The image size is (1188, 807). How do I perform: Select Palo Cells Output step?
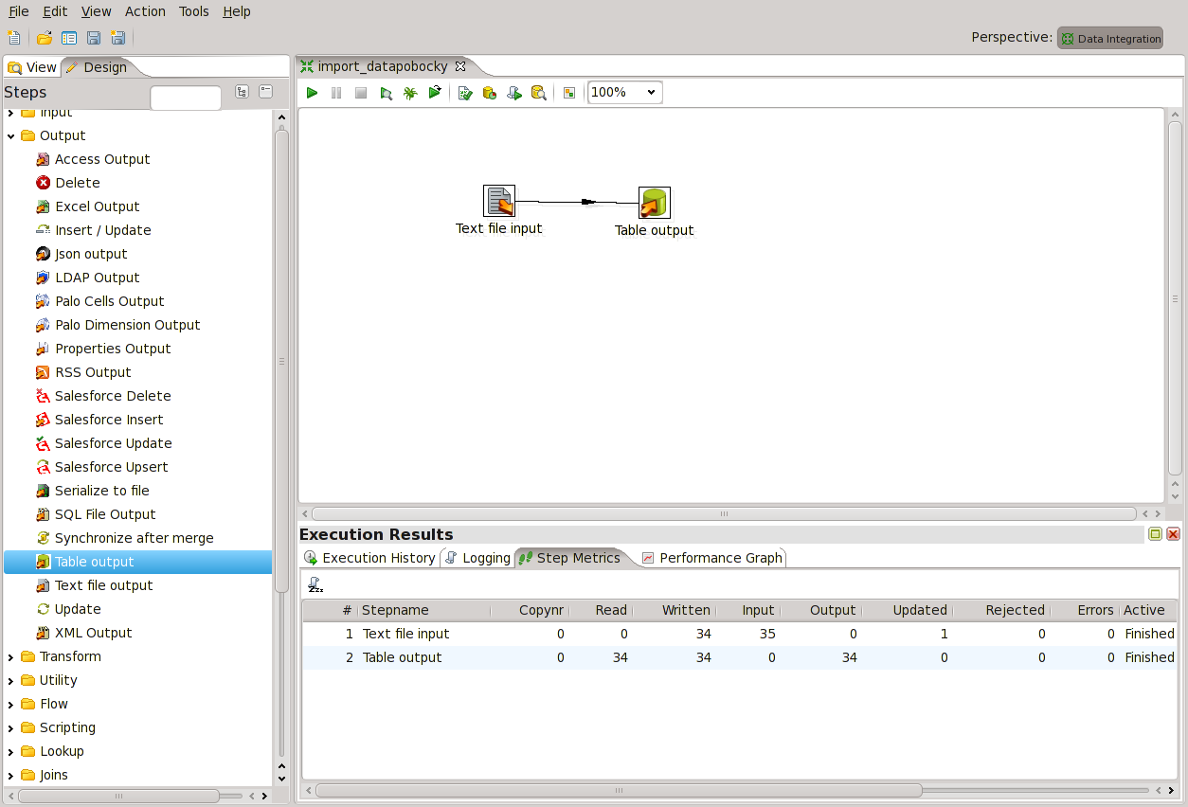pyautogui.click(x=99, y=301)
